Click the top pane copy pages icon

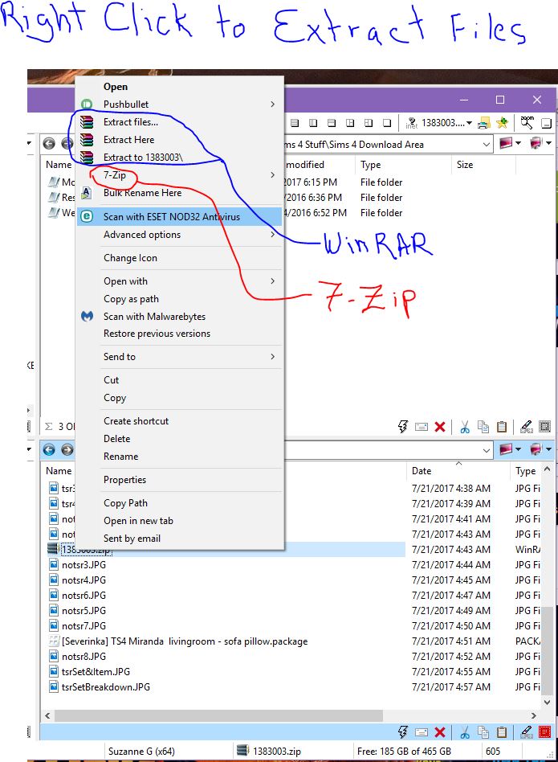[483, 427]
